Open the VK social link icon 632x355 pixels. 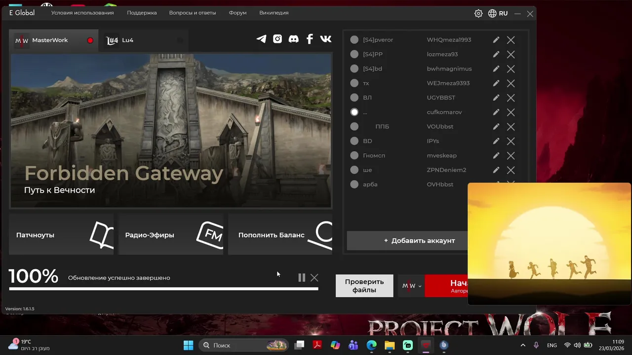[326, 39]
